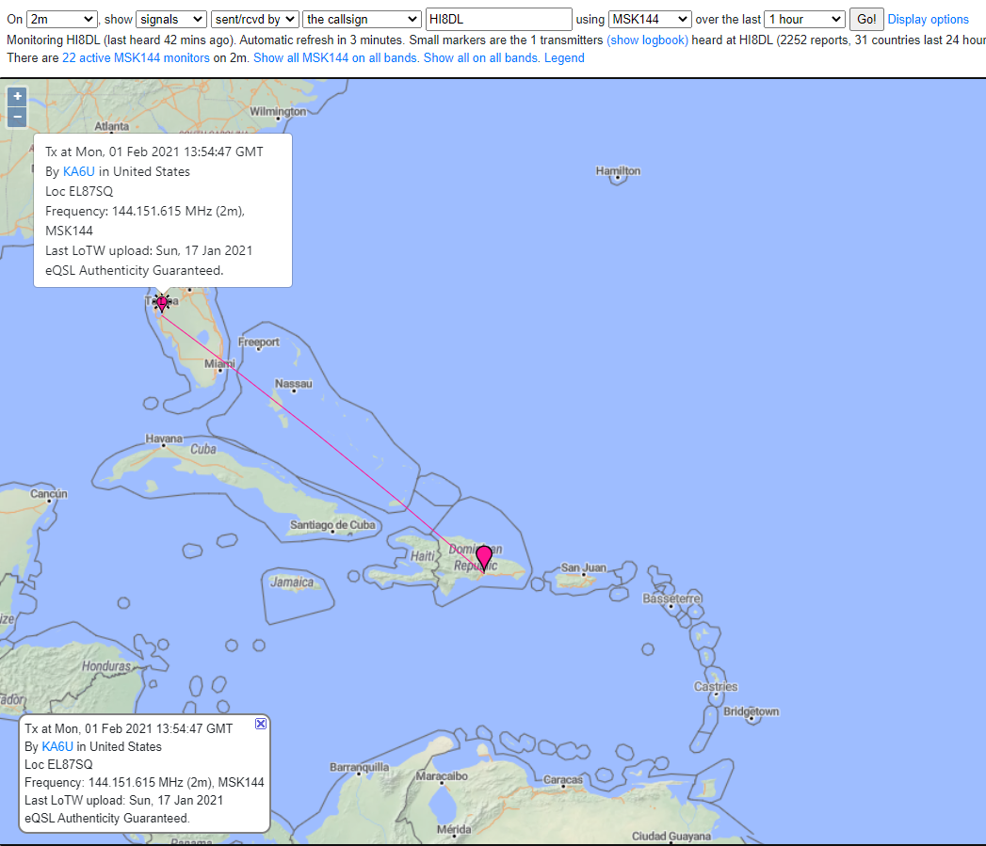The width and height of the screenshot is (986, 846).
Task: Select time range from 1 hour dropdown
Action: pyautogui.click(x=805, y=19)
